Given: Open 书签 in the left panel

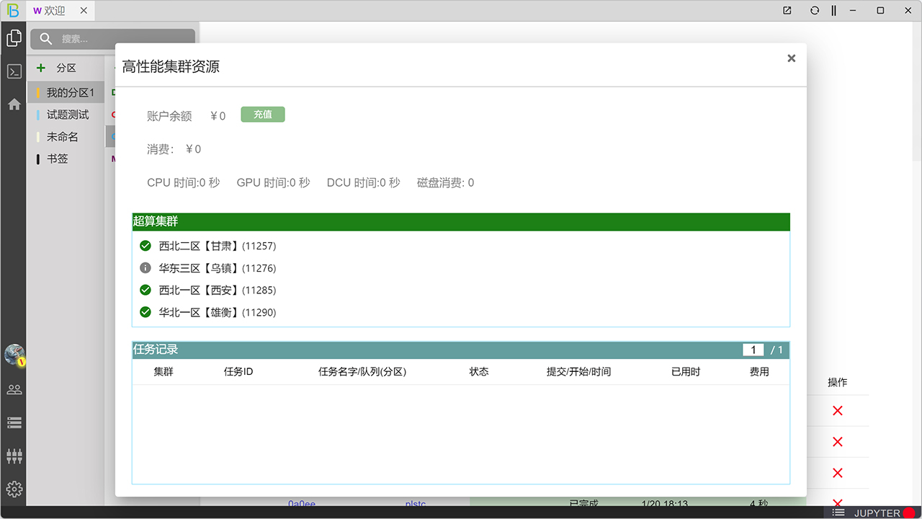Looking at the screenshot, I should tap(58, 159).
